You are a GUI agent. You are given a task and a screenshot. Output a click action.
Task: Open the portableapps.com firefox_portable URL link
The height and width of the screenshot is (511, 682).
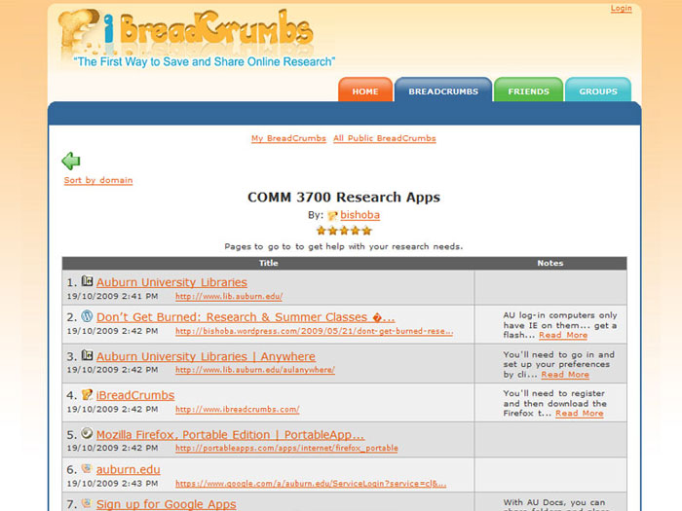pos(286,448)
